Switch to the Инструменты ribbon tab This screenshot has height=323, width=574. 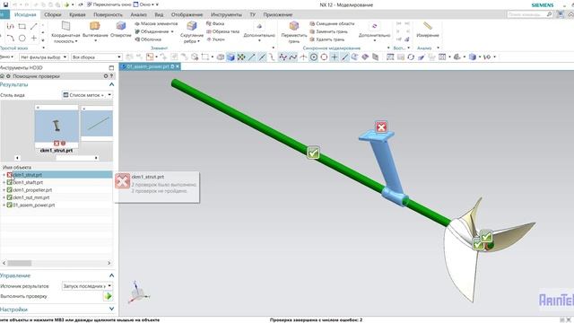pos(226,14)
